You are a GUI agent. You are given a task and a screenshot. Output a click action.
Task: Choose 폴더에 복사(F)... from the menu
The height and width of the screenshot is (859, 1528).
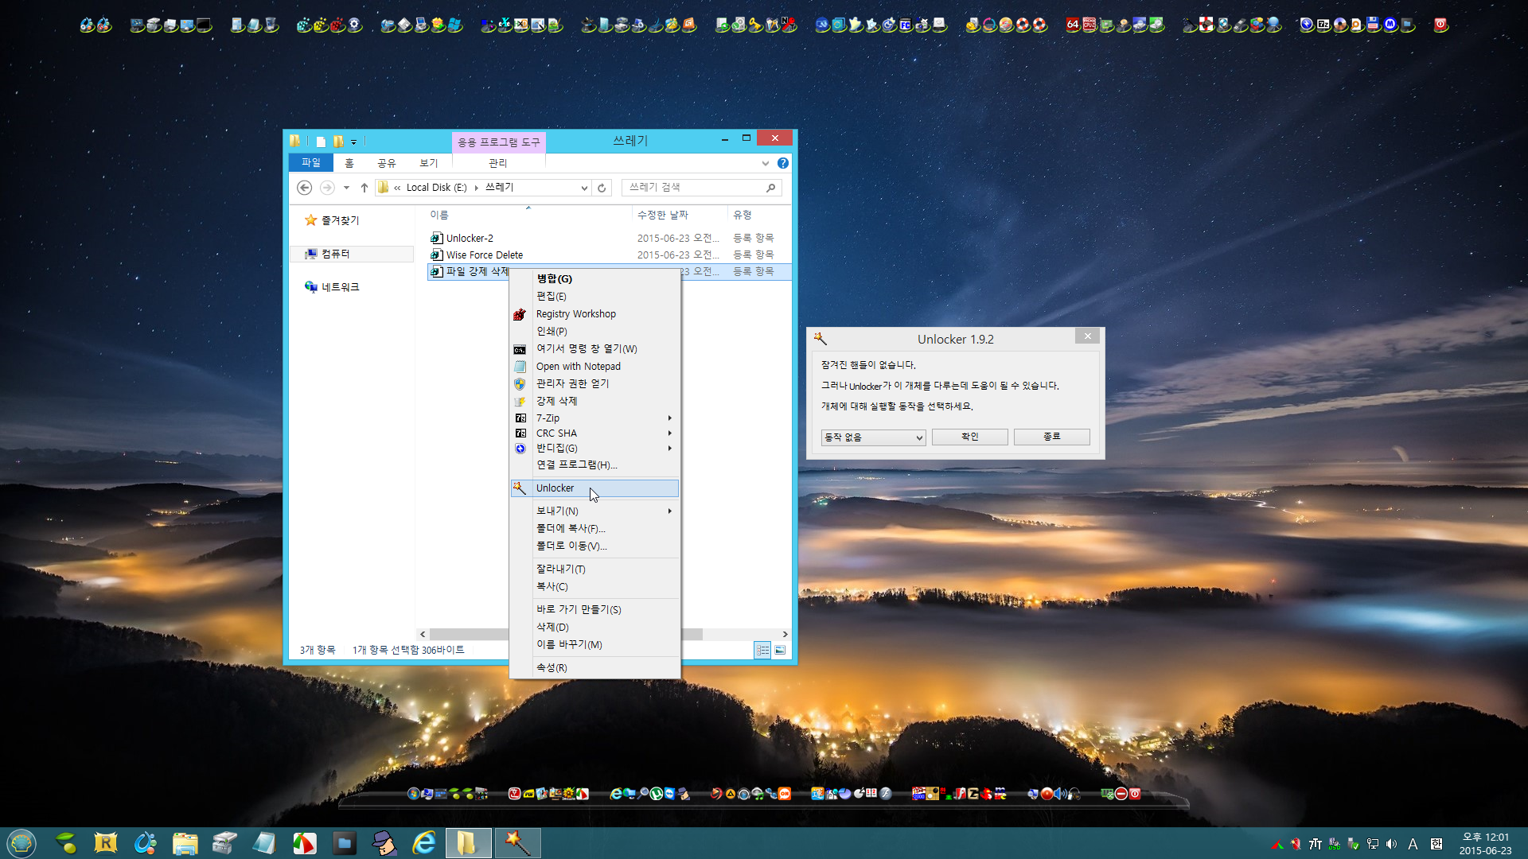[x=594, y=529]
